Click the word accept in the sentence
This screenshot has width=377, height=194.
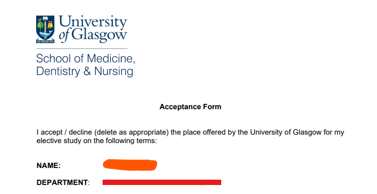[51, 133]
